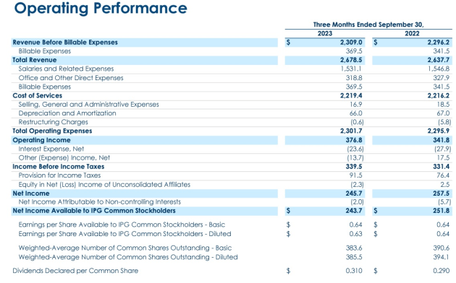The height and width of the screenshot is (283, 456).
Task: Select Earnings per Share Basic label
Action: click(122, 225)
